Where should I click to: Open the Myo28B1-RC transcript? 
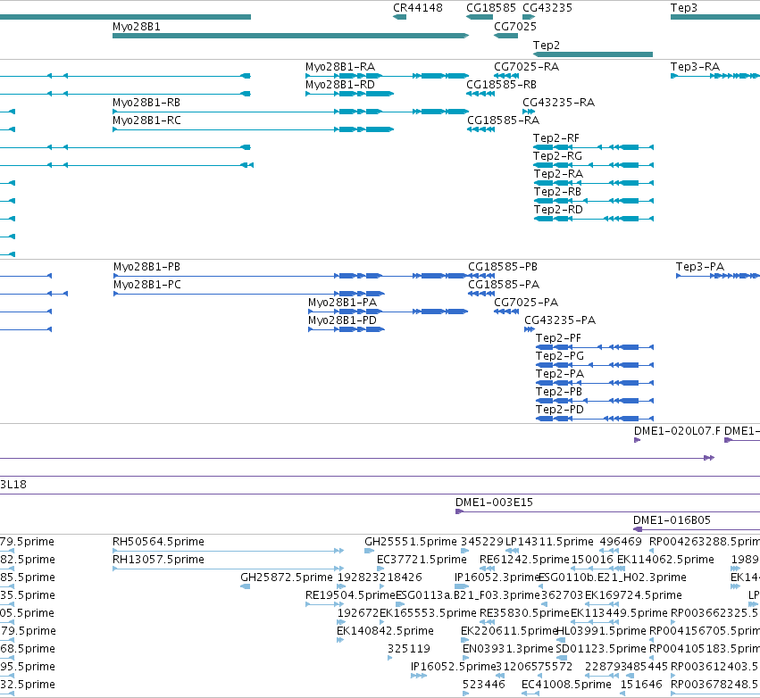click(253, 129)
